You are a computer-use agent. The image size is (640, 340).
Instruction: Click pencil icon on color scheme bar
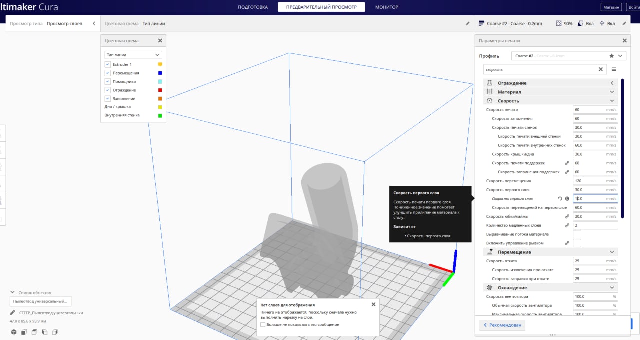coord(468,23)
